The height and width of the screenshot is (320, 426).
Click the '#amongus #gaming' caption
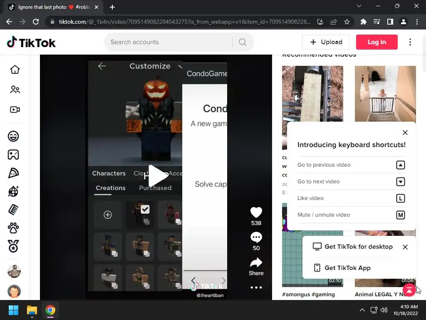pyautogui.click(x=308, y=295)
